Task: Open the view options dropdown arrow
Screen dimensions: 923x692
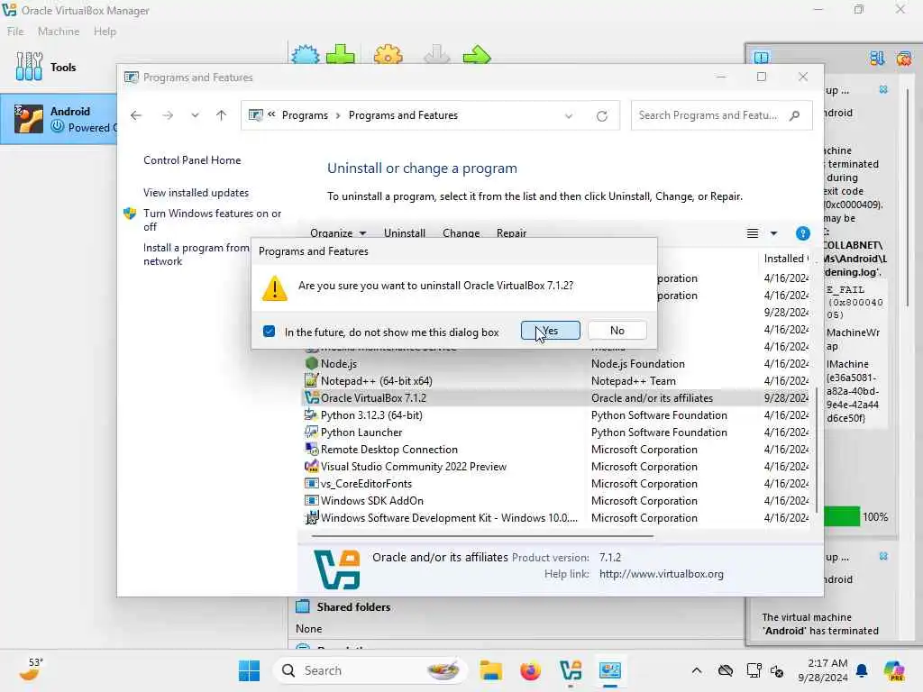Action: pos(773,233)
